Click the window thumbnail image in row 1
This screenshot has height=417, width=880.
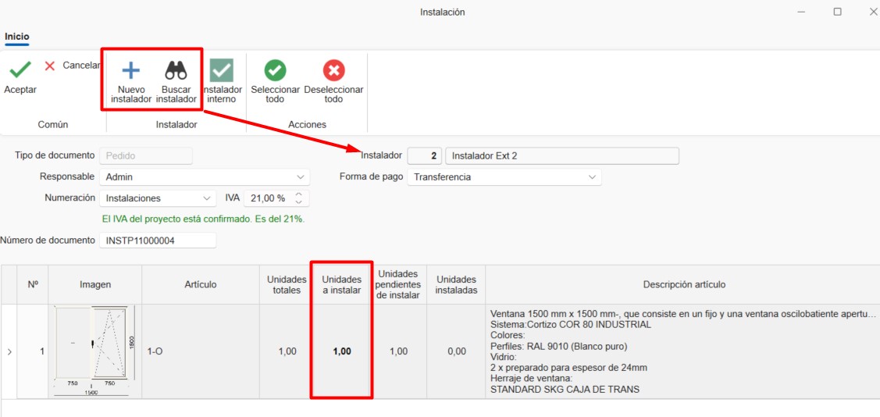pyautogui.click(x=94, y=351)
